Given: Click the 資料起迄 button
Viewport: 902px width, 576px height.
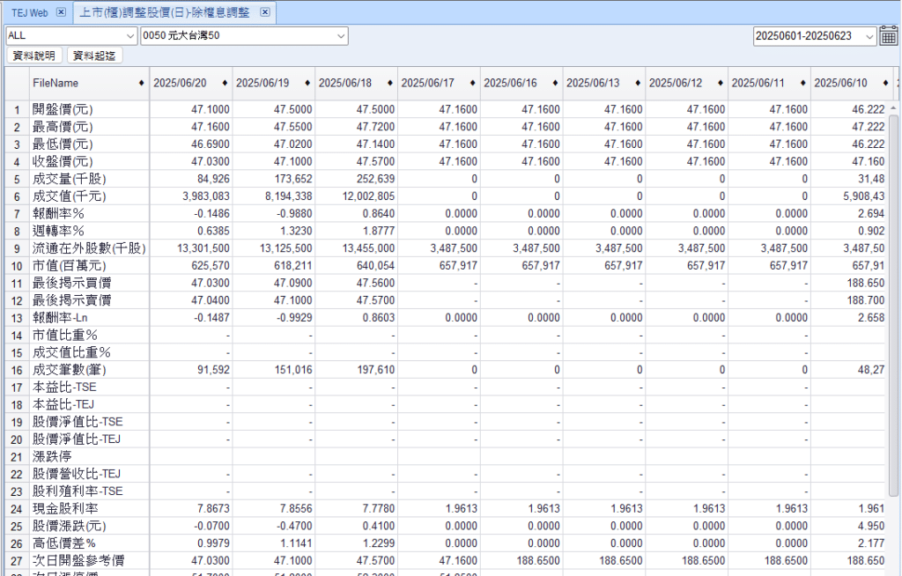Looking at the screenshot, I should [x=95, y=55].
